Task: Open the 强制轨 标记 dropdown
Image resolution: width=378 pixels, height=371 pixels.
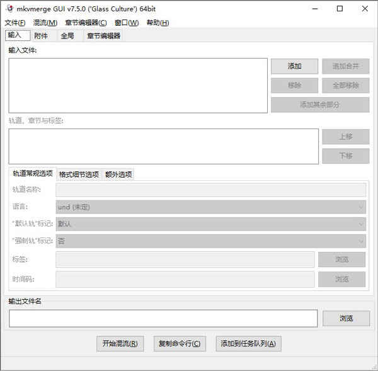Action: (x=210, y=241)
